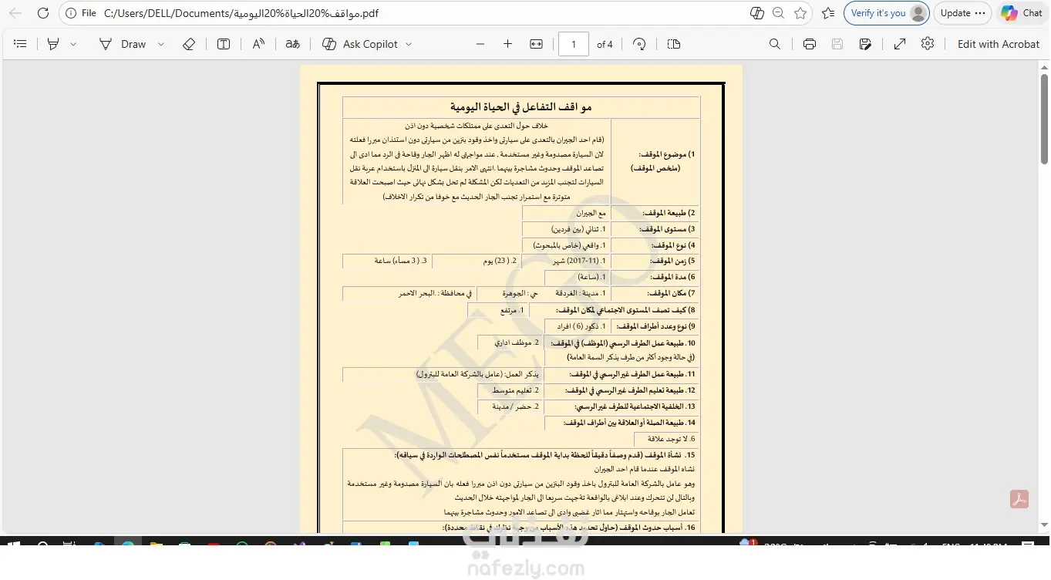Expand the Ask Copilot dropdown arrow

[409, 44]
